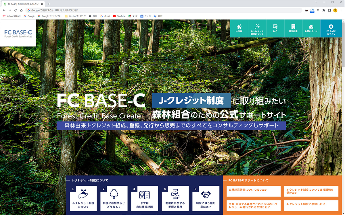Viewport: 345px width, 215px height.
Task: Select the 制度に参加するとどうなる tree card
Action: pyautogui.click(x=114, y=198)
